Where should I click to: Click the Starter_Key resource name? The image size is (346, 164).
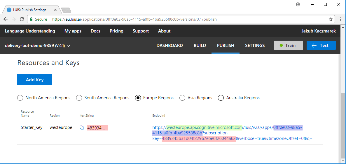coord(32,127)
